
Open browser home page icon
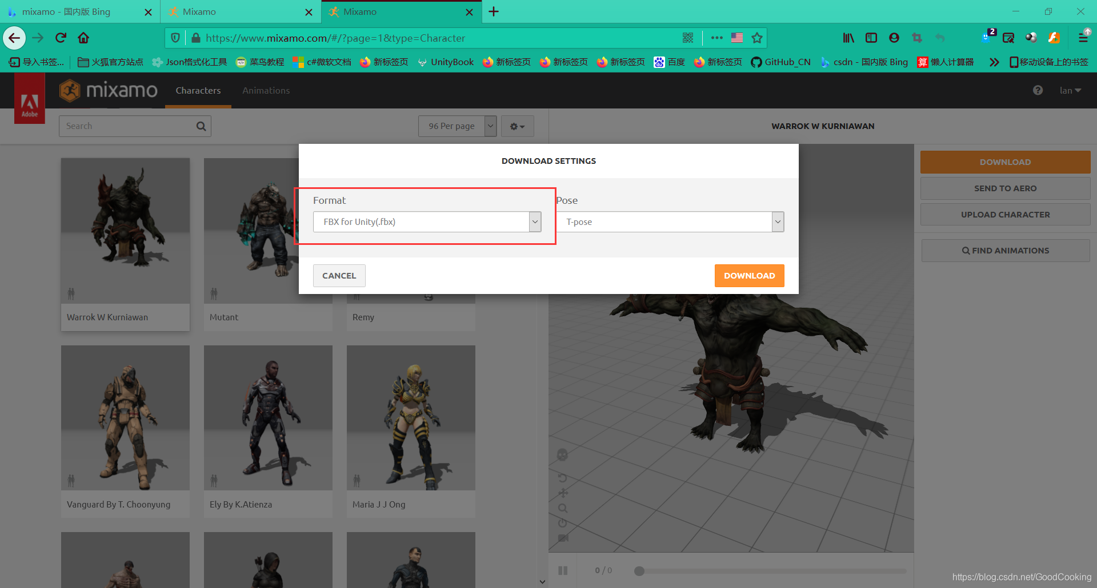(83, 38)
